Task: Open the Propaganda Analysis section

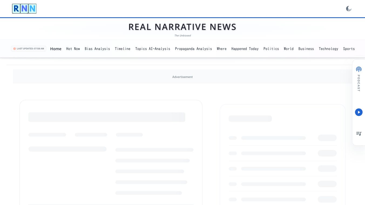Action: (194, 49)
